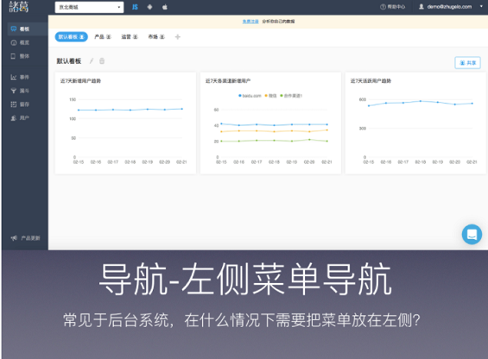Switch to the 运营 dashboard tab
The image size is (488, 359).
(130, 37)
